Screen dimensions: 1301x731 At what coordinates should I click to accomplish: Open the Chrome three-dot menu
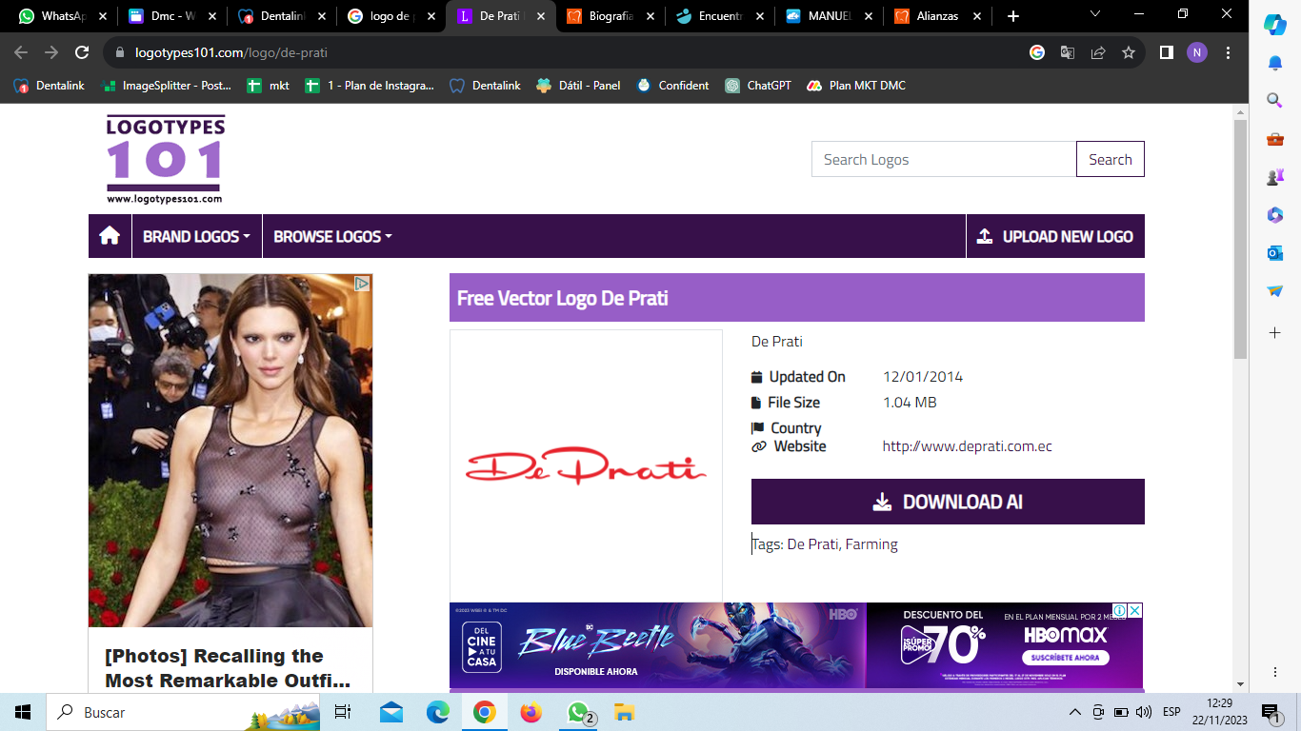(x=1228, y=53)
